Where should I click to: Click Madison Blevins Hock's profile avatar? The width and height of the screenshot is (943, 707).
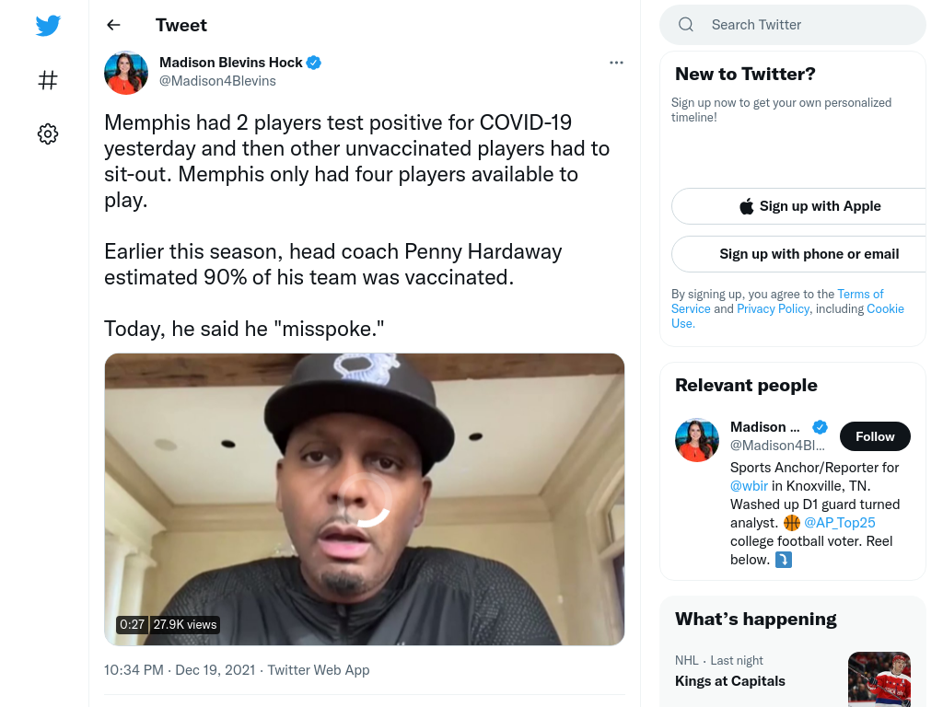click(126, 73)
